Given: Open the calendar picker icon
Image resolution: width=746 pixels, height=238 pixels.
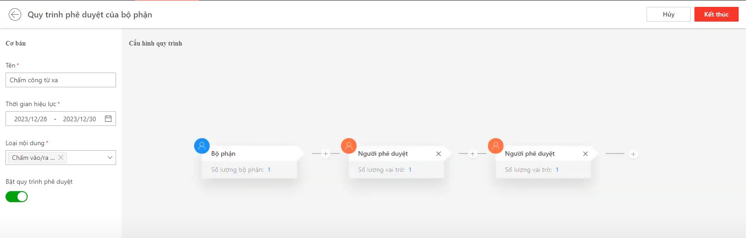Looking at the screenshot, I should coord(108,119).
